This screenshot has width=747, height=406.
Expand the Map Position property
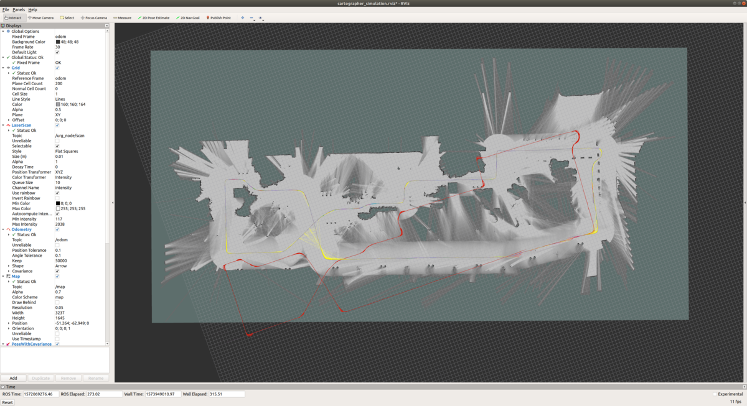point(9,323)
